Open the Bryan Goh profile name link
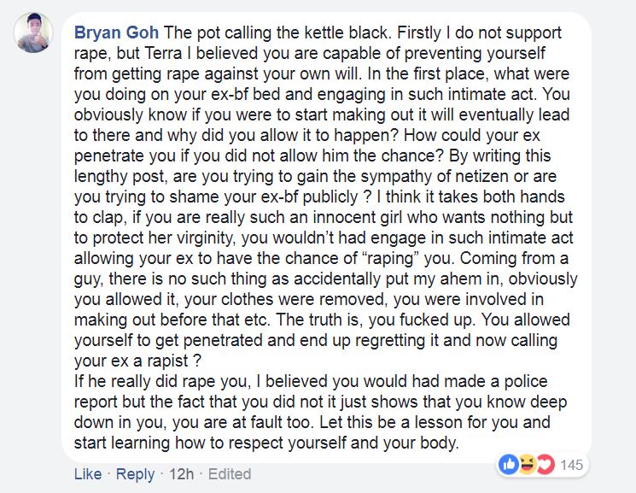Image resolution: width=636 pixels, height=493 pixels. pyautogui.click(x=116, y=32)
